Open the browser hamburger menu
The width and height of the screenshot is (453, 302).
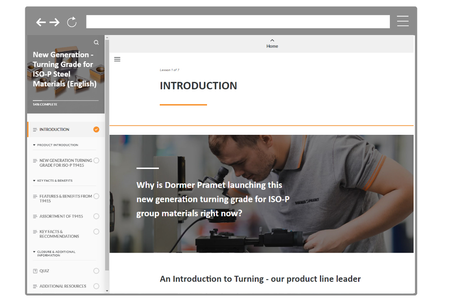(x=402, y=21)
